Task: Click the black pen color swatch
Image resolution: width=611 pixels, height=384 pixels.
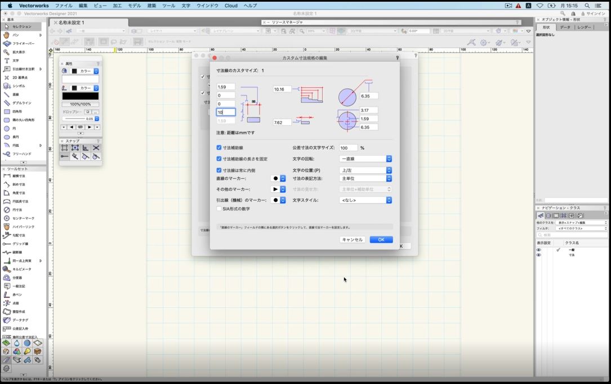Action: (x=81, y=96)
